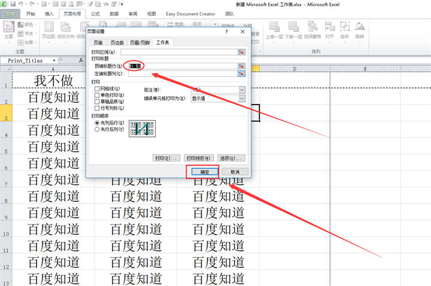Open the theme Fonts (字体) menu
Image resolution: width=431 pixels, height=286 pixels.
[27, 33]
